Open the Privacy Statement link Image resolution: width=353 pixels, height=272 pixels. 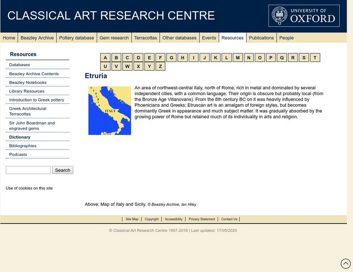[x=202, y=219]
